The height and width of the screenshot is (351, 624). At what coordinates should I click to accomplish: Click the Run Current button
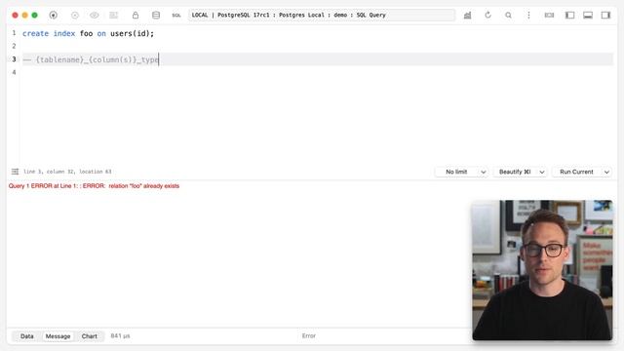point(576,172)
